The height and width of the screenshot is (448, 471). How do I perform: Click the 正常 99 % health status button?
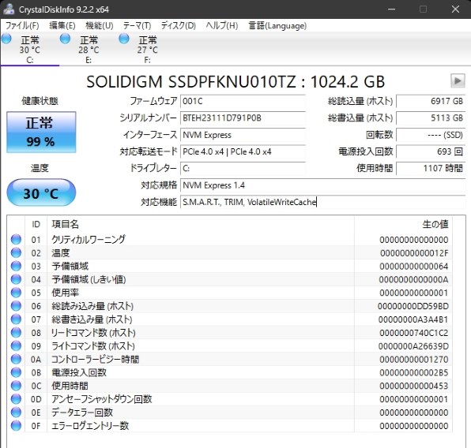click(41, 133)
